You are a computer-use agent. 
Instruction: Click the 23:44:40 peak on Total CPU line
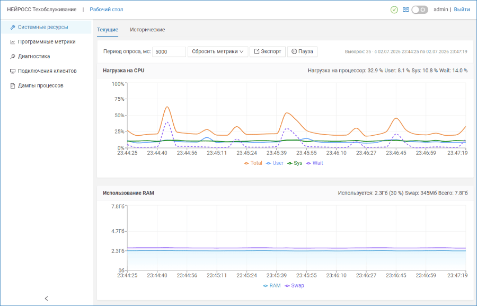click(167, 107)
